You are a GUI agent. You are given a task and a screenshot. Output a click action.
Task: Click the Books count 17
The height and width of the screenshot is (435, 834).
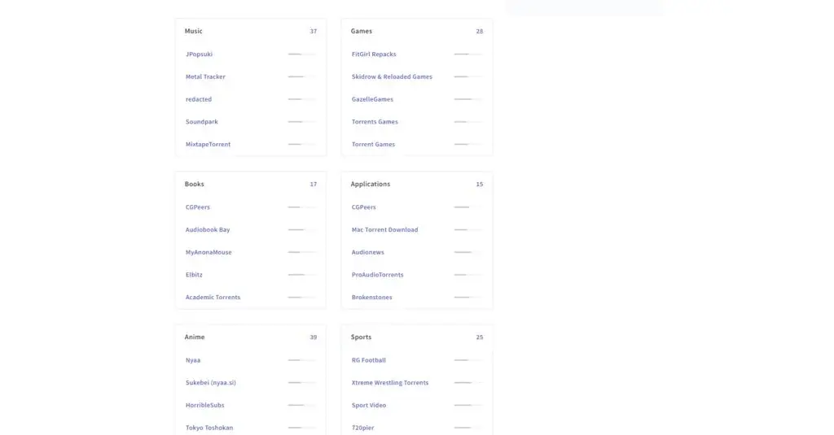(314, 185)
